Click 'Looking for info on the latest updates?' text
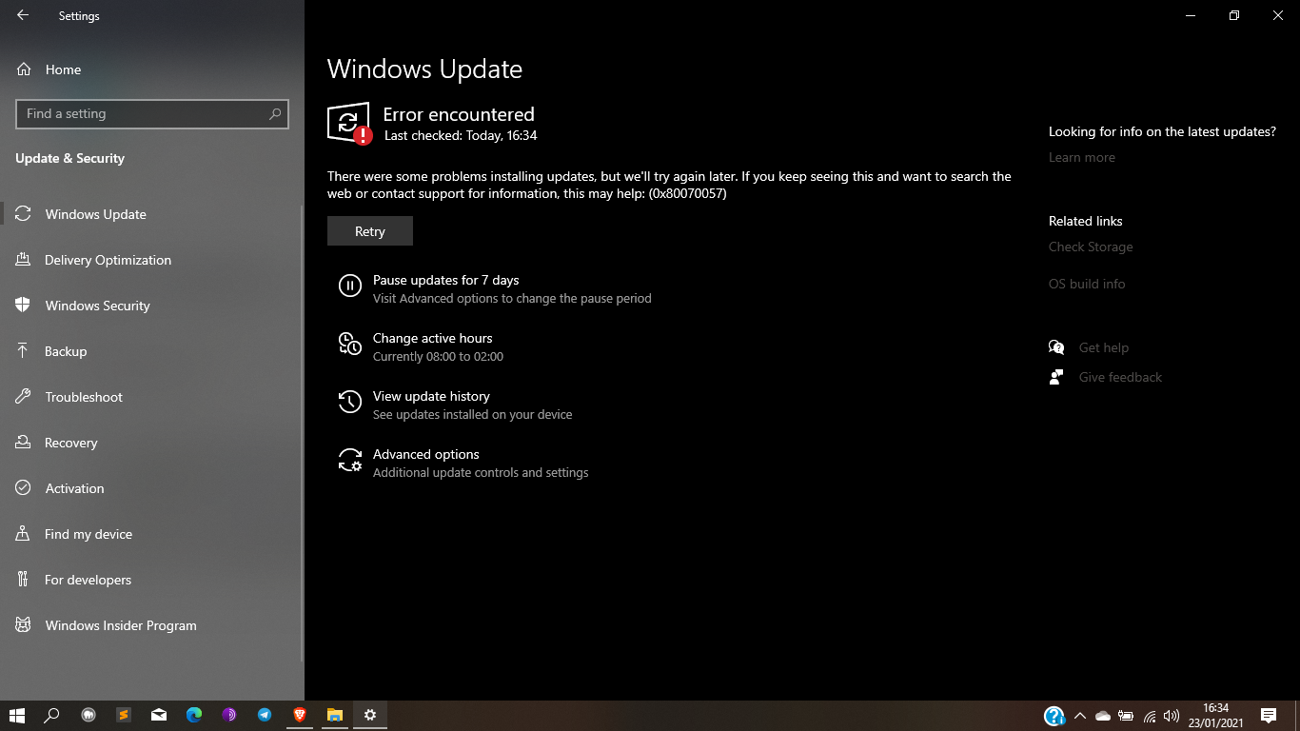Viewport: 1300px width, 731px height. [1162, 131]
